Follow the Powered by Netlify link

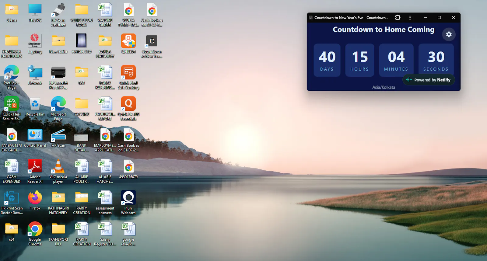[x=429, y=80]
